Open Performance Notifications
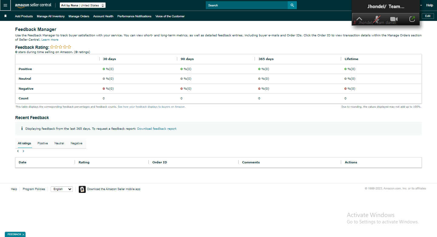 point(134,16)
